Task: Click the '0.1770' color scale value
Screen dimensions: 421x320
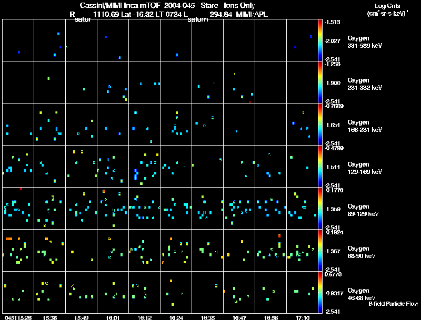Action: pos(335,190)
